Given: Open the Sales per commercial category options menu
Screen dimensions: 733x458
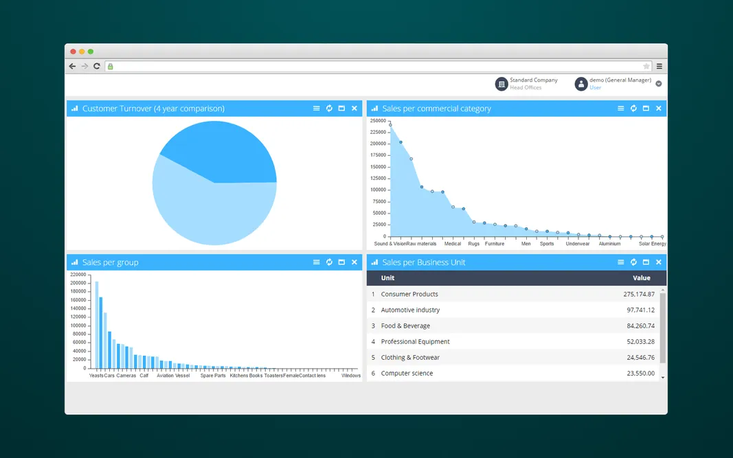Looking at the screenshot, I should coord(620,108).
